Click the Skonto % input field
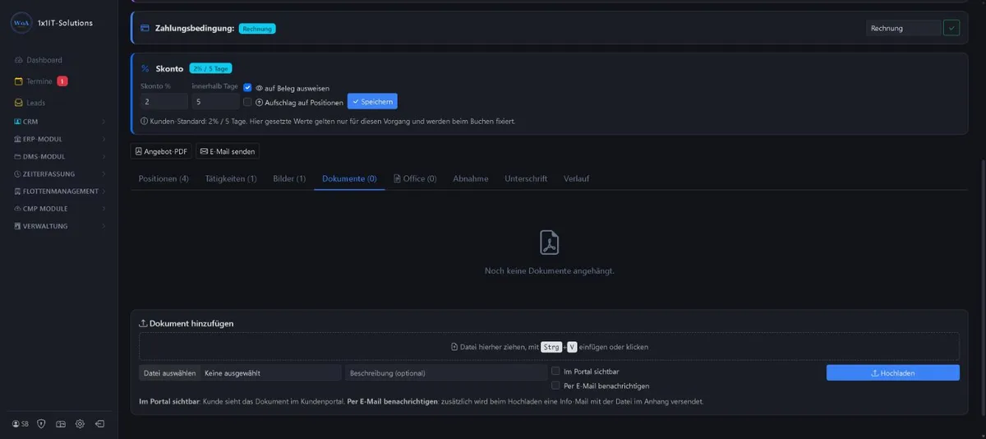The height and width of the screenshot is (439, 986). [164, 101]
